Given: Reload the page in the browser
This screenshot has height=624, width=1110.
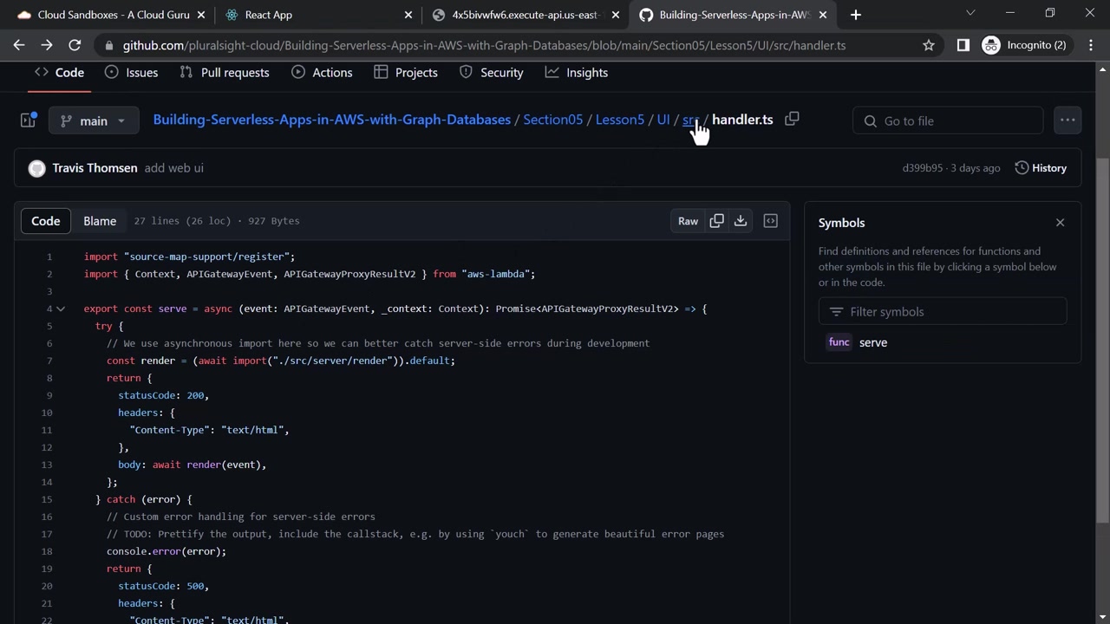Looking at the screenshot, I should pyautogui.click(x=75, y=45).
